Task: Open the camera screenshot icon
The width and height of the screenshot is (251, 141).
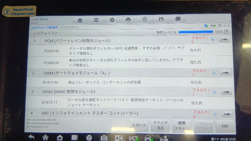Action: pos(104,138)
